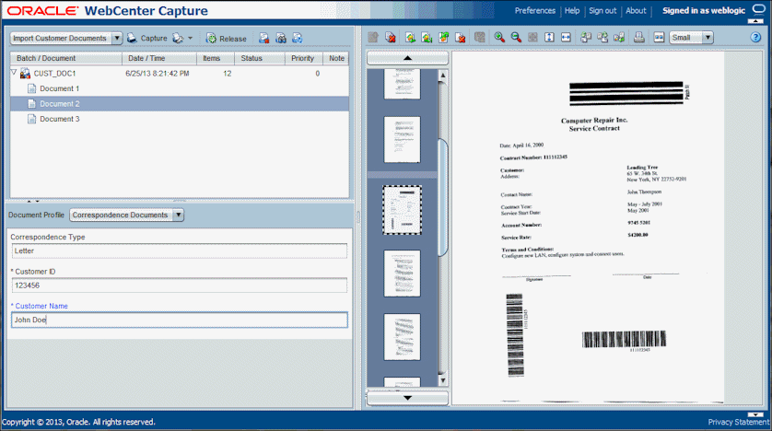The image size is (772, 431).
Task: Click the Sign out link
Action: pyautogui.click(x=602, y=10)
